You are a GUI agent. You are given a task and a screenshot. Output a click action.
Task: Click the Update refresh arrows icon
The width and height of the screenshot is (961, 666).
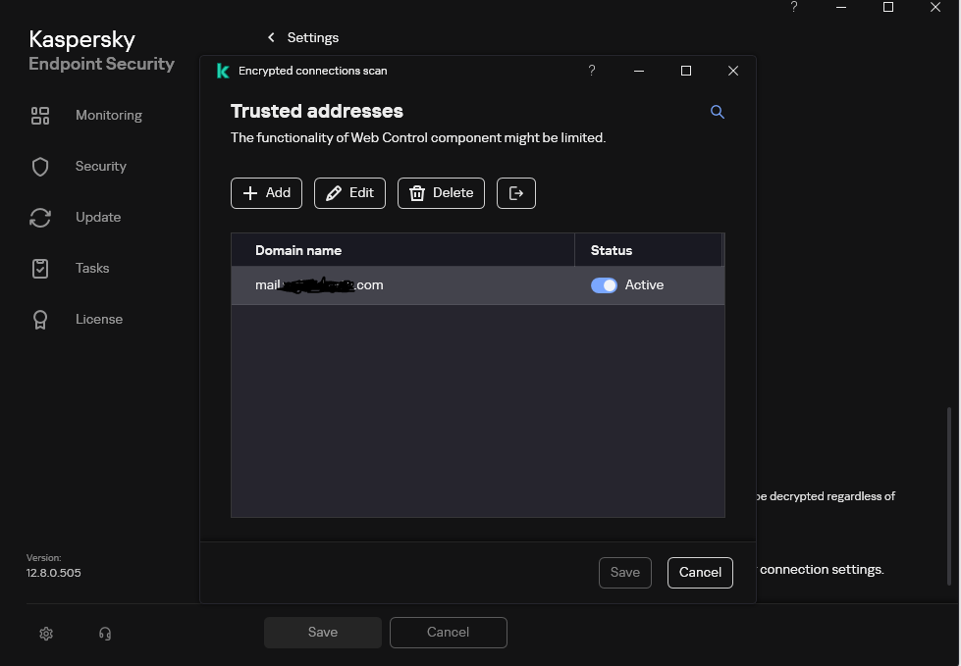click(40, 218)
